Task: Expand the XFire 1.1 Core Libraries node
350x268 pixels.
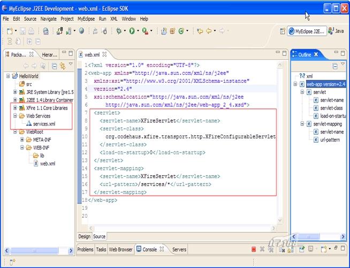Action: (x=15, y=108)
